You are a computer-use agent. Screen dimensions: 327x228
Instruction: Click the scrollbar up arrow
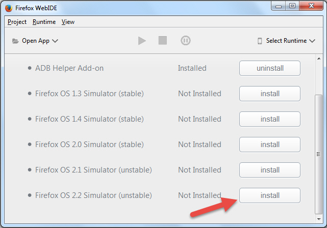[319, 59]
